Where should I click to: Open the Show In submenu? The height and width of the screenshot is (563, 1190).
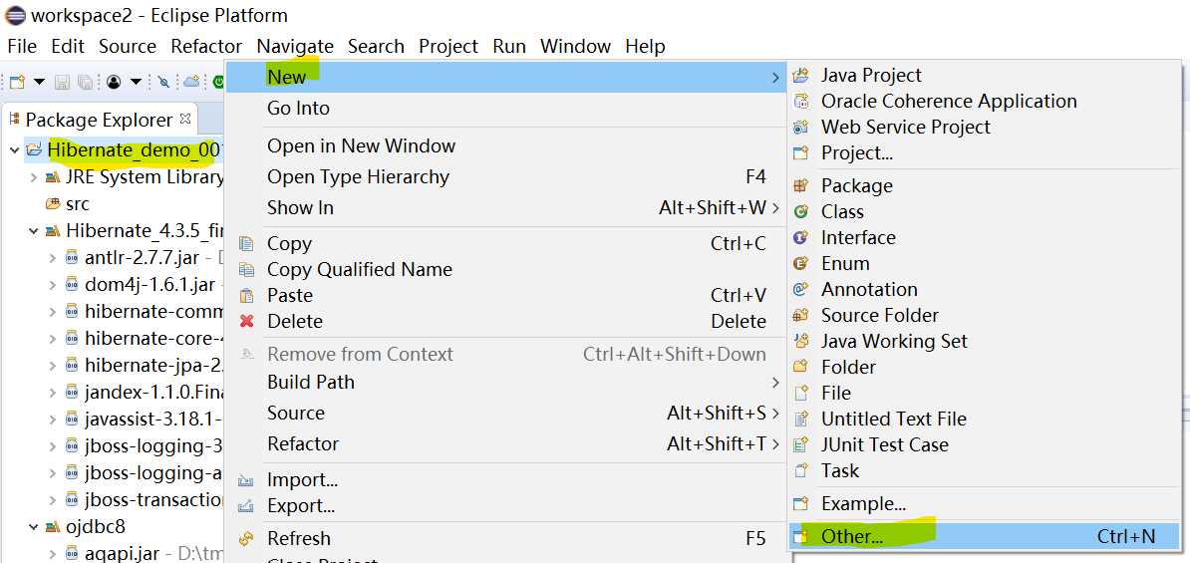505,208
